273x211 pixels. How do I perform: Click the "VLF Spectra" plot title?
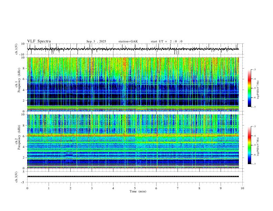tap(39, 41)
